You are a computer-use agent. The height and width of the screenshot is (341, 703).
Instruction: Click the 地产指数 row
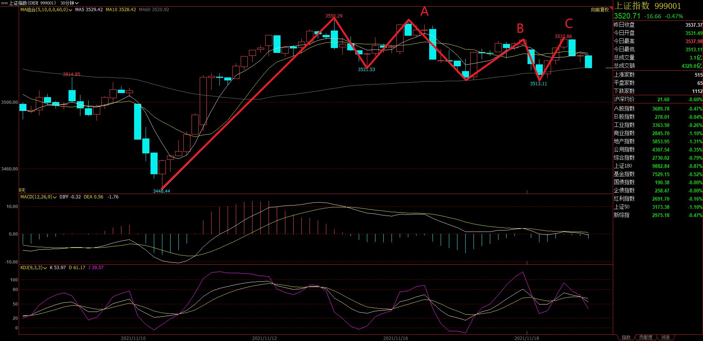624,141
